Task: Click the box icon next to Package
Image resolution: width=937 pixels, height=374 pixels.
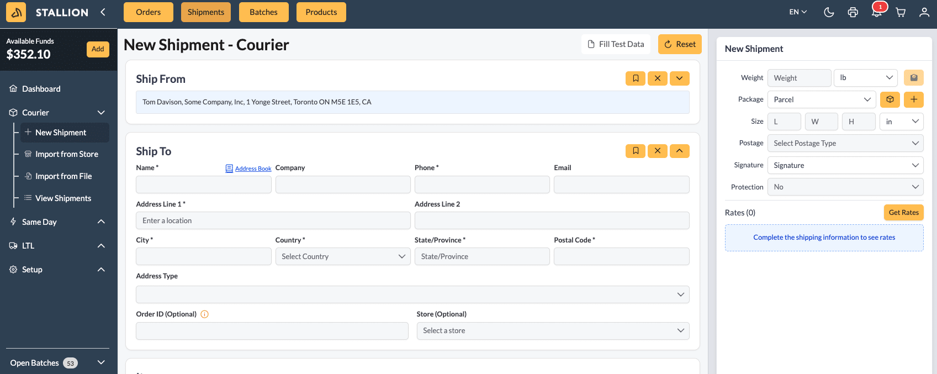Action: [x=890, y=99]
